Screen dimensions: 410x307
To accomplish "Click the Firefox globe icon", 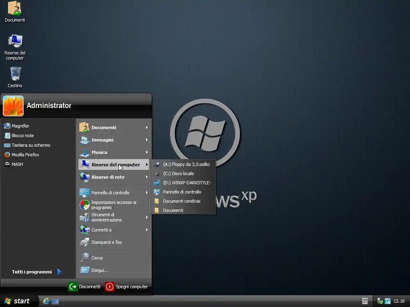I will [7, 155].
